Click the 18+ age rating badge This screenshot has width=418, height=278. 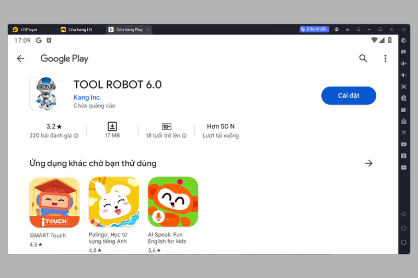(x=167, y=126)
